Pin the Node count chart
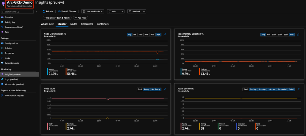 tap(165, 89)
